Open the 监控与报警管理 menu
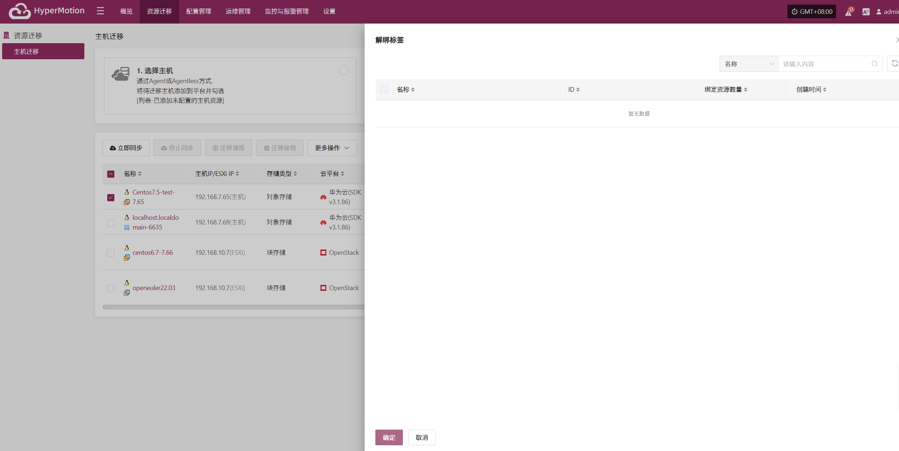This screenshot has height=451, width=899. (287, 11)
